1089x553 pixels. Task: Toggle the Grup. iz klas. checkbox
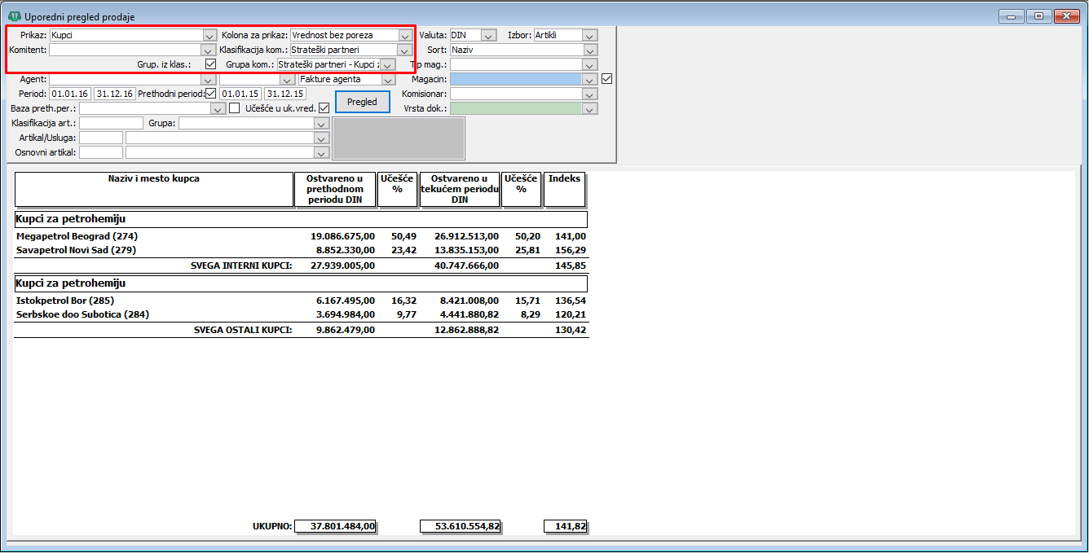pos(210,64)
